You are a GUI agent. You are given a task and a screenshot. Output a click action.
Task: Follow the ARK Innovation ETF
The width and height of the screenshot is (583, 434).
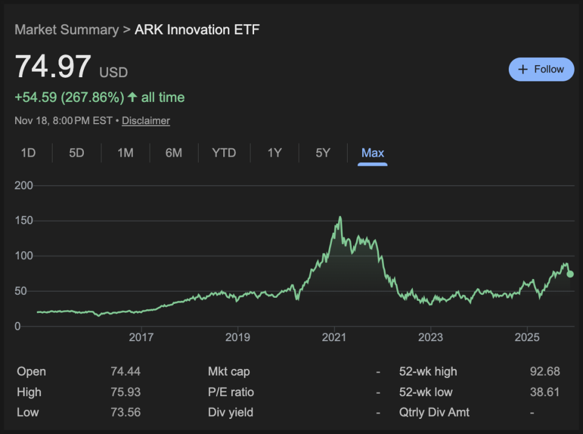click(541, 69)
